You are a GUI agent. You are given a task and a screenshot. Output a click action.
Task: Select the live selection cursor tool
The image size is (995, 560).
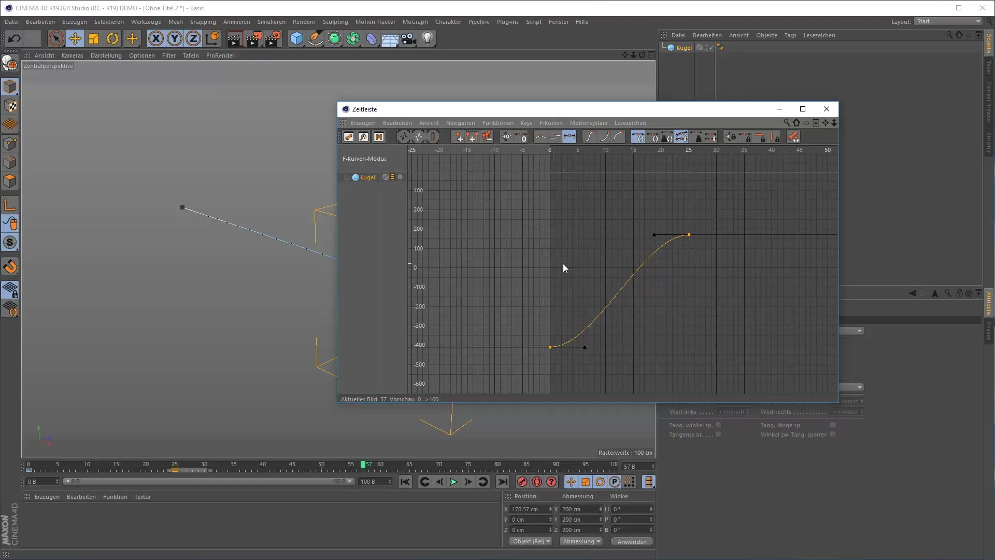(x=56, y=38)
